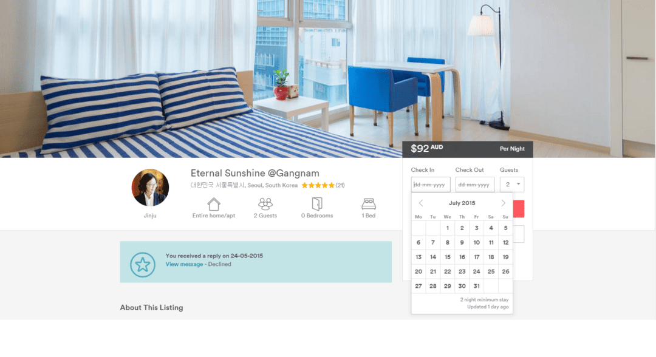
Task: Click the star badge icon in reply notice
Action: pos(143,265)
